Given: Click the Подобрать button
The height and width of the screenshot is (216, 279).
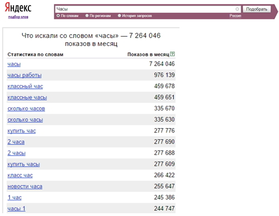Looking at the screenshot, I should coord(257,9).
